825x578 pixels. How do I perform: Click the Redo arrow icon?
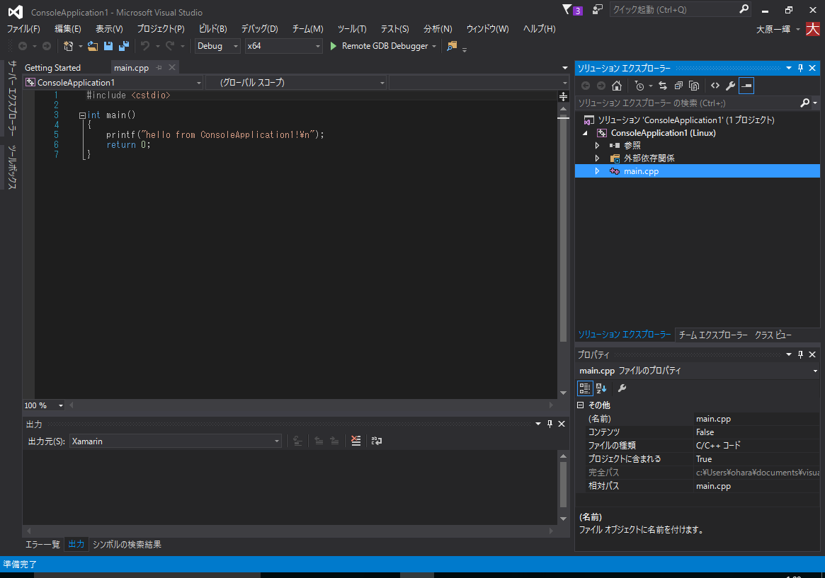coord(170,46)
